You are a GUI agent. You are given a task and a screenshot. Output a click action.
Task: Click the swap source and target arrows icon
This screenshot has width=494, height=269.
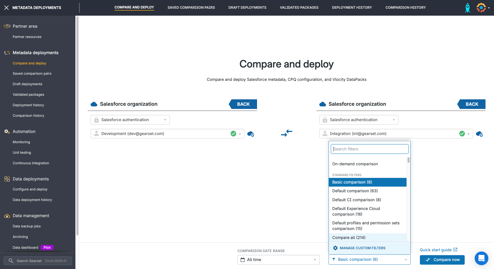(x=286, y=133)
